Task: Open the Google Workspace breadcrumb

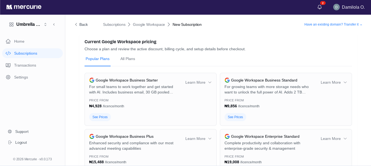Action: pos(149,24)
